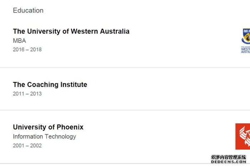Click the divider line below Western Australia entry

[x=125, y=68]
